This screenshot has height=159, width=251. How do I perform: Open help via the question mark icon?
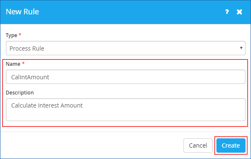point(227,12)
